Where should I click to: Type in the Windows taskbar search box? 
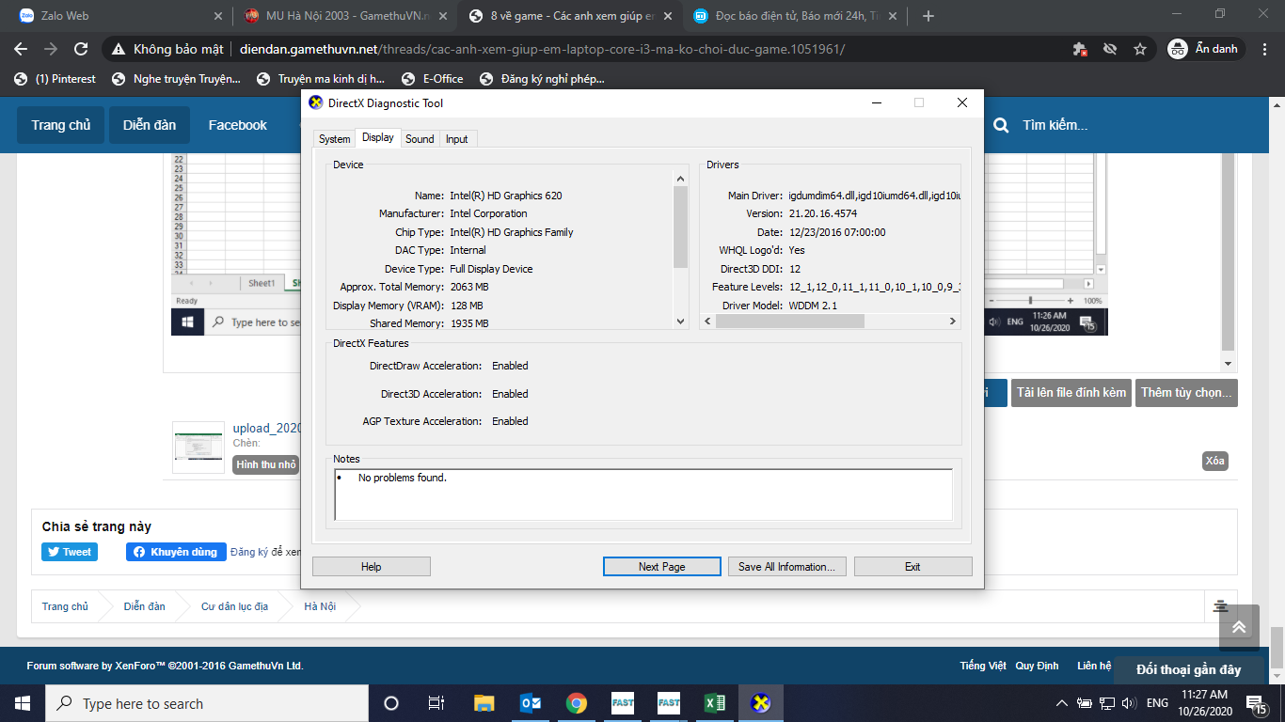click(207, 703)
